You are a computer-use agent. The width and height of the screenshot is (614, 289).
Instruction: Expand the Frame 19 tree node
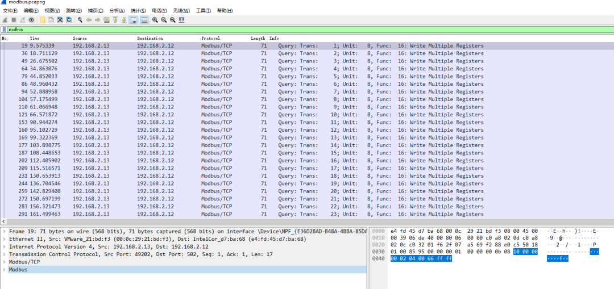pos(5,232)
